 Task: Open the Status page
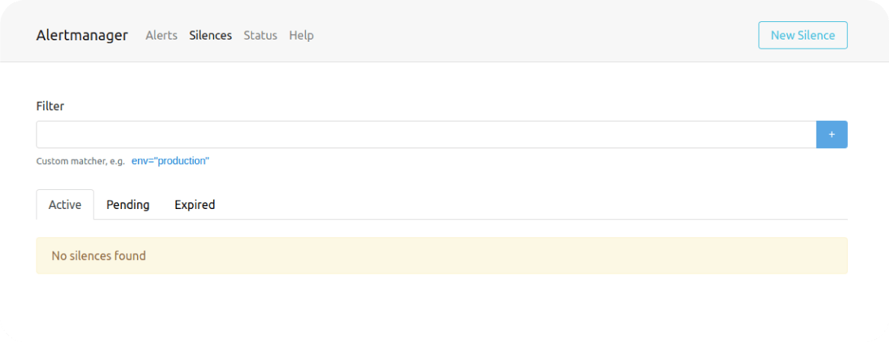coord(260,35)
